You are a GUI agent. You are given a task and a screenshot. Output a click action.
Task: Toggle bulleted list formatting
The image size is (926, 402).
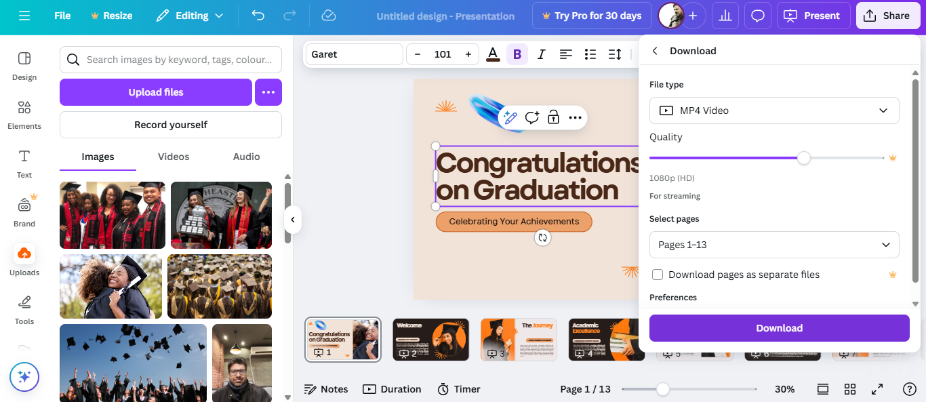(x=590, y=54)
